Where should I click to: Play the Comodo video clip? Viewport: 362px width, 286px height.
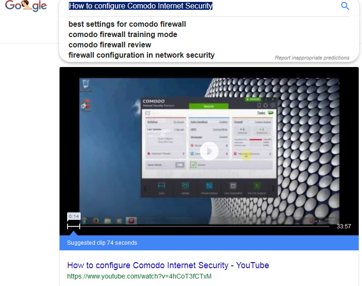tap(209, 151)
